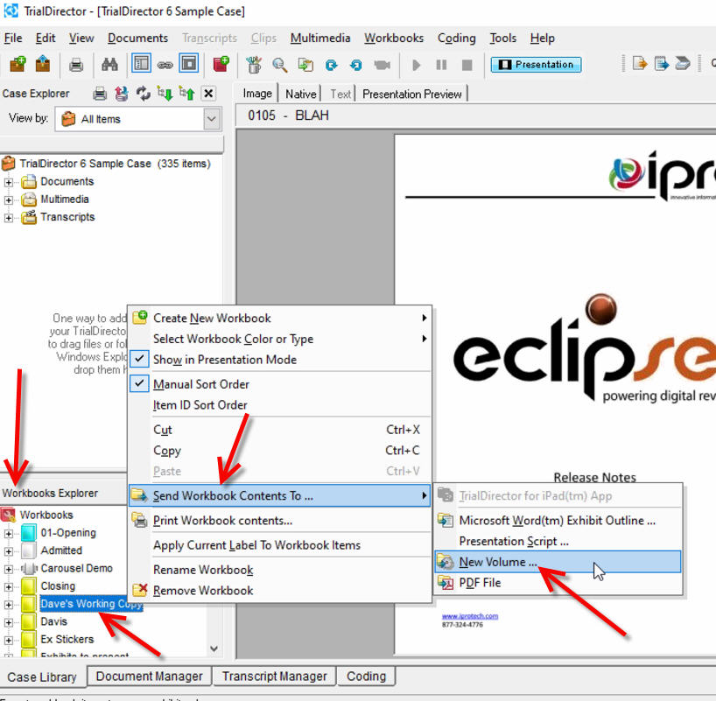This screenshot has height=701, width=716.
Task: Click the document send arrow icon
Action: [x=661, y=64]
